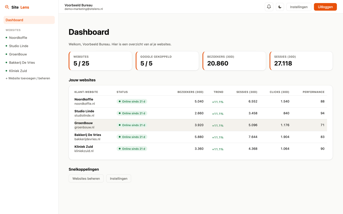Click green status dot beside Noordkoffie in sidebar
Viewport: 343px width, 214px height.
click(6, 38)
